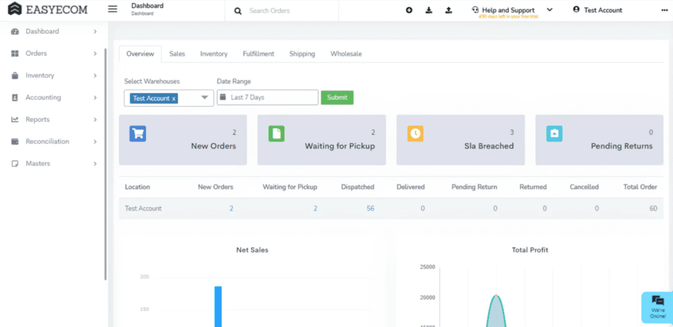Click the plus add icon in header

[x=409, y=11]
